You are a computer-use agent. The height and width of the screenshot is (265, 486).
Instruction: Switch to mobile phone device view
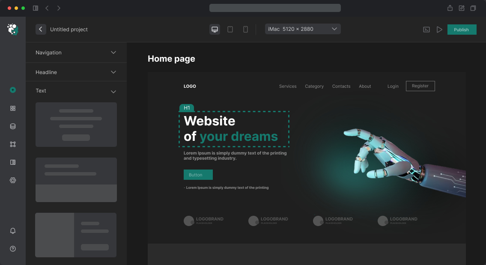[245, 29]
